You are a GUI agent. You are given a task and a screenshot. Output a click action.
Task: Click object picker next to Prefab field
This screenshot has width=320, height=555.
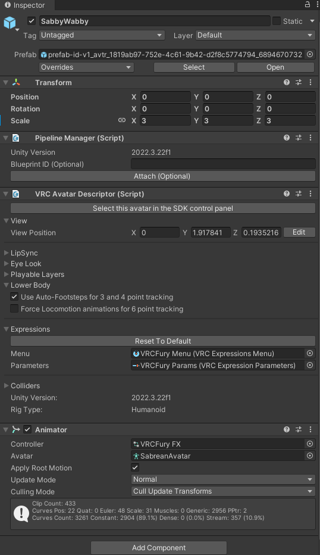(x=310, y=55)
